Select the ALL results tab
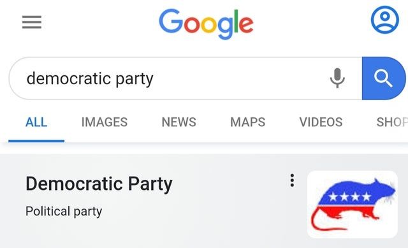This screenshot has width=408, height=248. click(36, 122)
